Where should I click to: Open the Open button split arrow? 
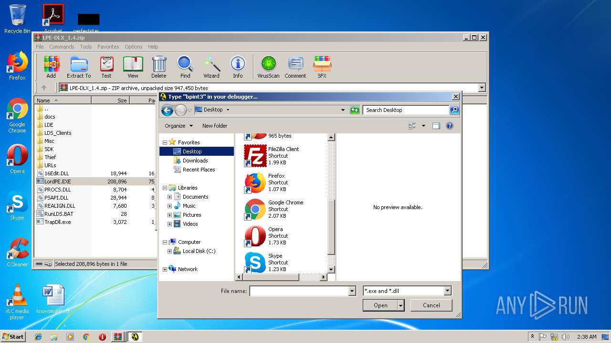point(401,305)
